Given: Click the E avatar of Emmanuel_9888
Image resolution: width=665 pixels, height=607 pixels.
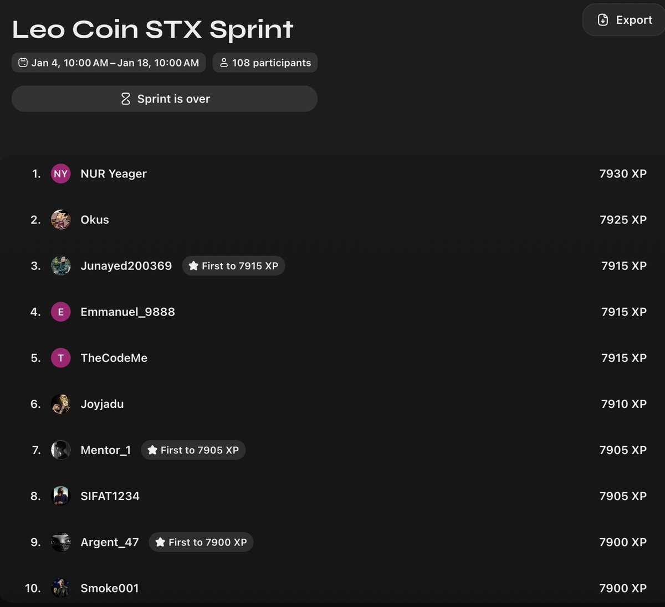Looking at the screenshot, I should pos(61,312).
